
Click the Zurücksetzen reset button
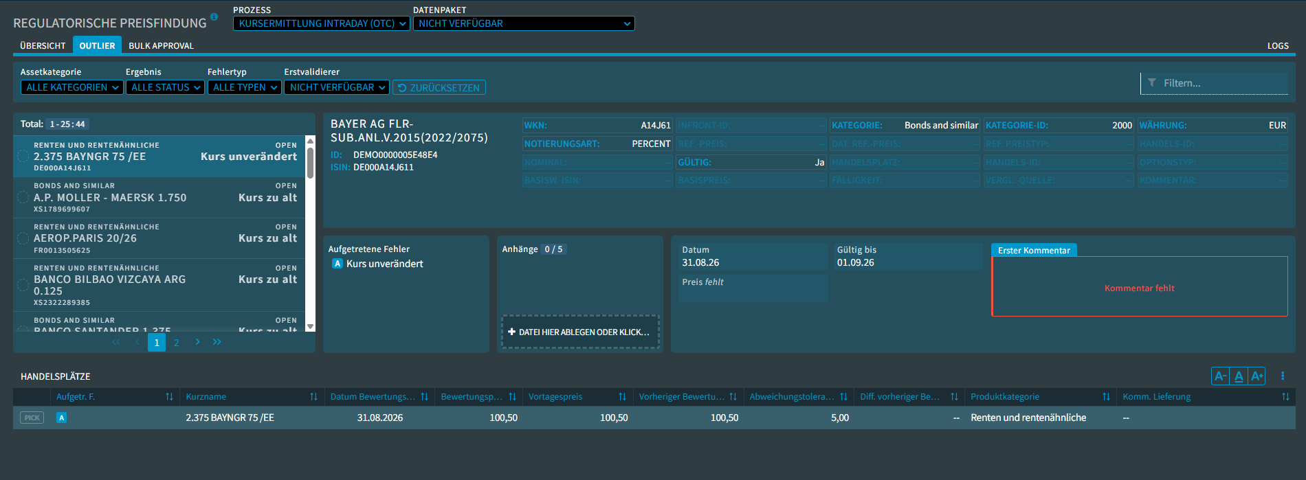pyautogui.click(x=439, y=87)
